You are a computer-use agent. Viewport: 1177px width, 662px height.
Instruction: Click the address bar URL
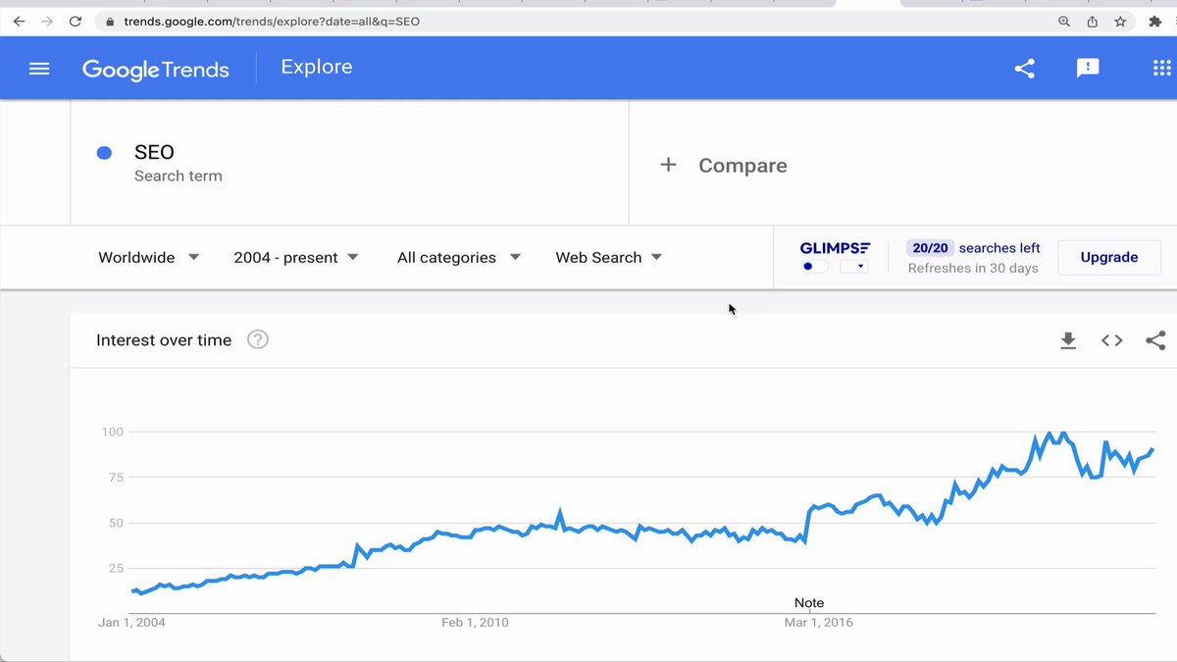[x=272, y=21]
